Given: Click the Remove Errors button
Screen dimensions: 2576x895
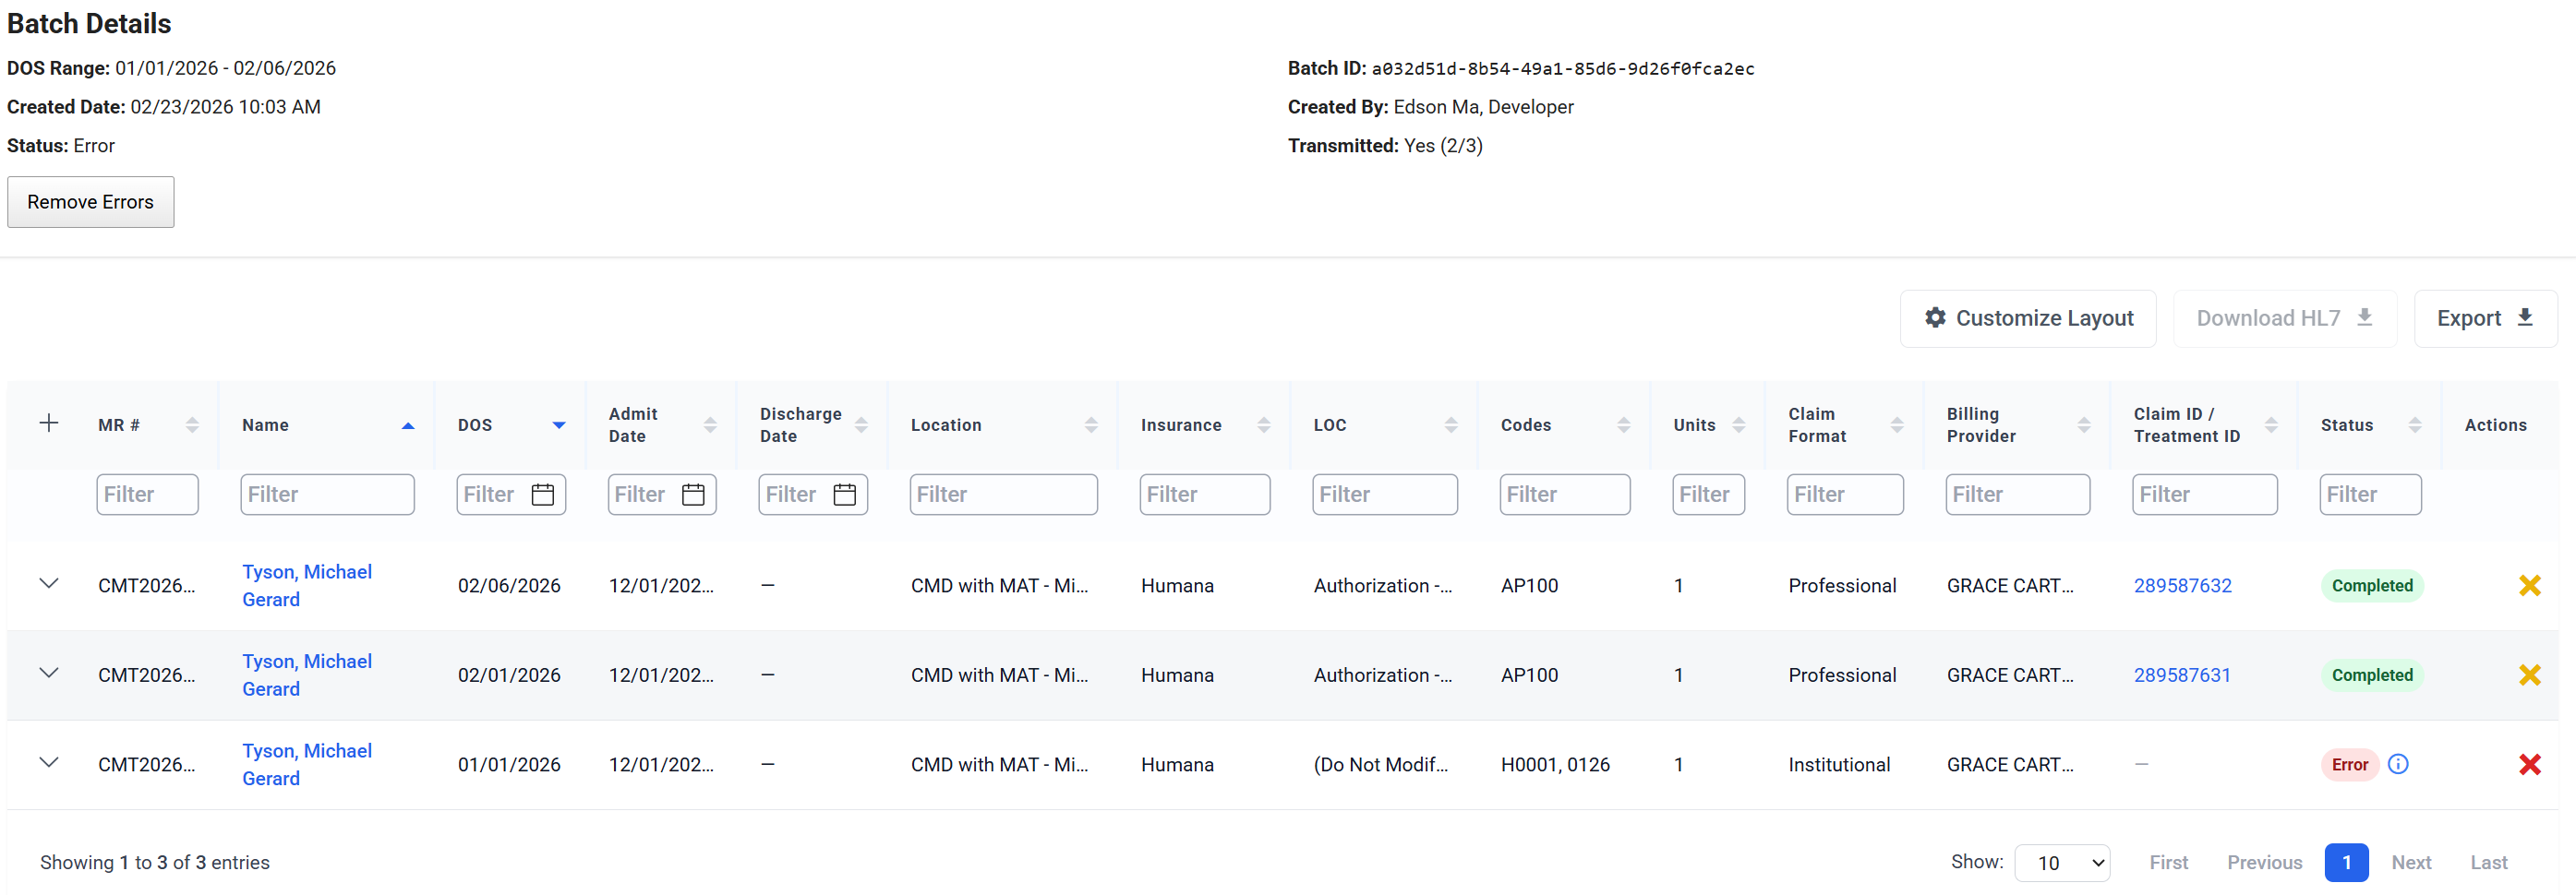Looking at the screenshot, I should pos(91,202).
